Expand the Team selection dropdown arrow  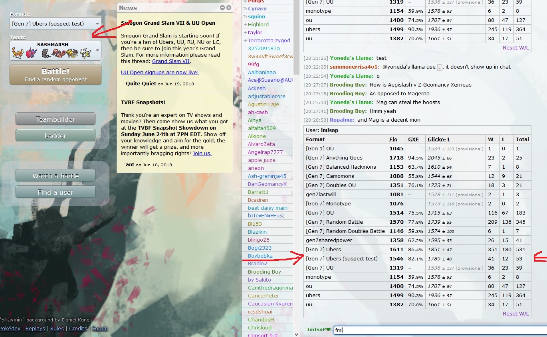[x=97, y=51]
